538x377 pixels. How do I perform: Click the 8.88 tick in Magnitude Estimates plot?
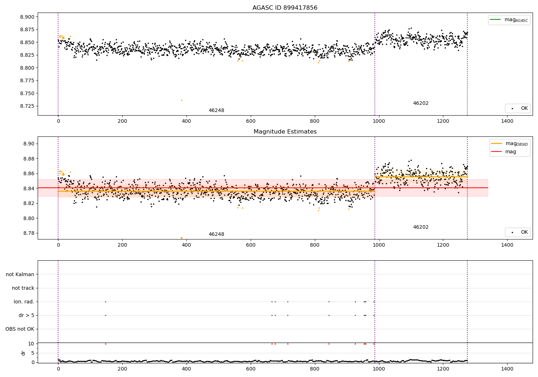(x=29, y=159)
